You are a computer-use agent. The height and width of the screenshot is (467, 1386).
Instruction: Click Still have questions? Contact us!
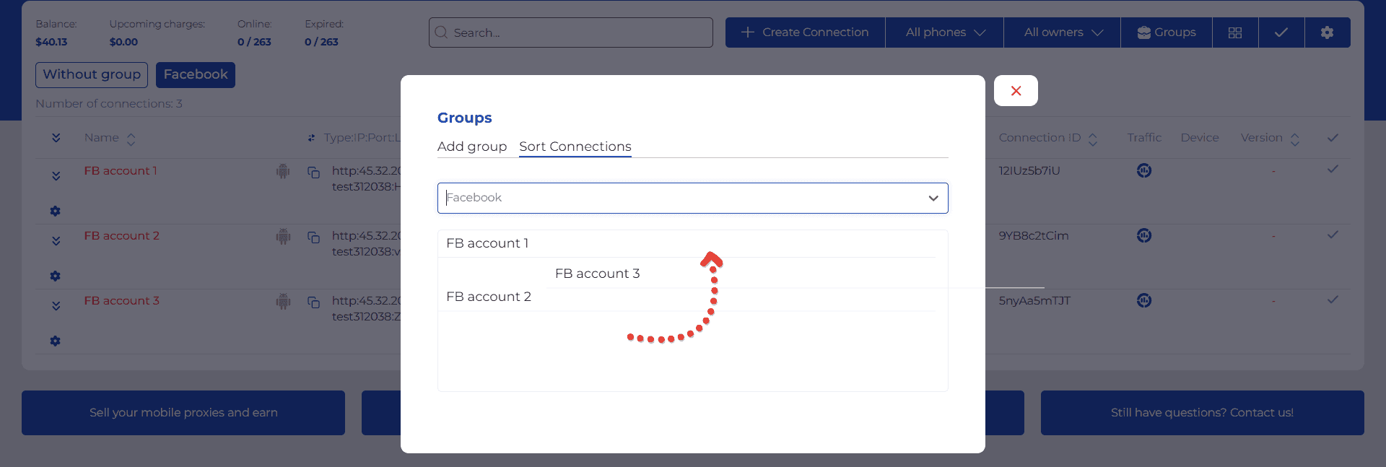(1202, 413)
